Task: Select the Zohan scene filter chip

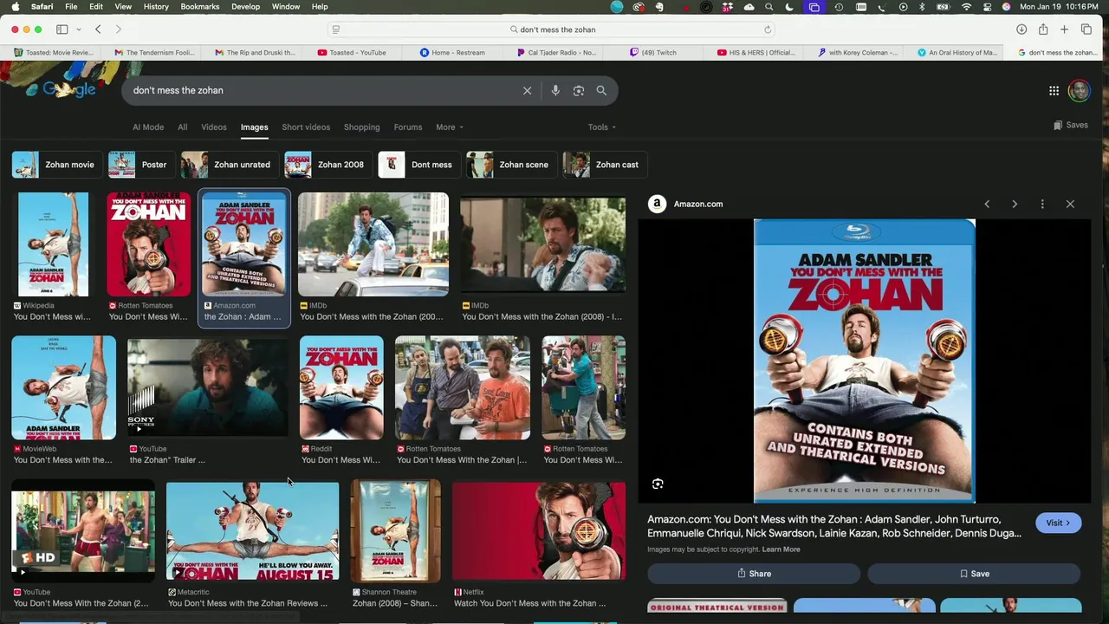Action: (x=510, y=165)
